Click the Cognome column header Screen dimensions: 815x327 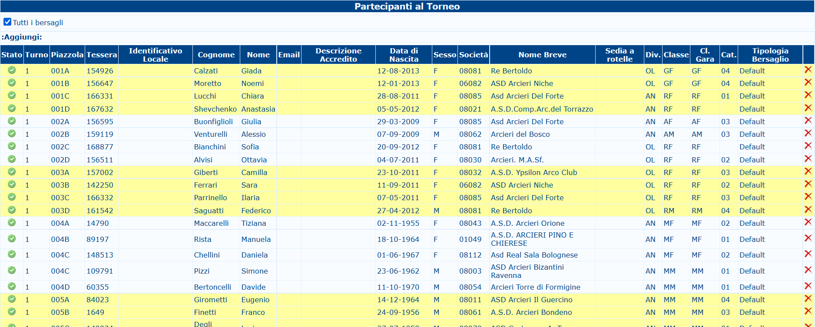[216, 55]
